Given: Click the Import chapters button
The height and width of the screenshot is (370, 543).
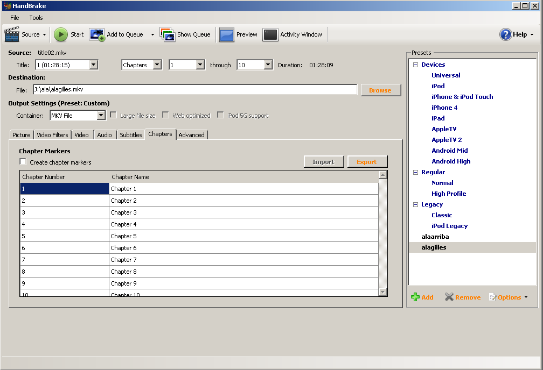Looking at the screenshot, I should point(323,162).
